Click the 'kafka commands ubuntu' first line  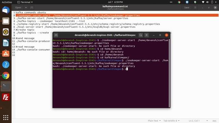(x=31, y=12)
